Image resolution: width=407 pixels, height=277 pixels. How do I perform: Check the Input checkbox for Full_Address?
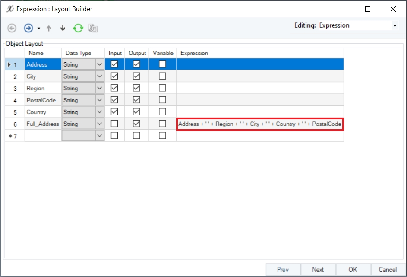[x=114, y=124]
